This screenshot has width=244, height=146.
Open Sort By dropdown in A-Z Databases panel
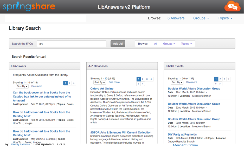click(x=100, y=82)
